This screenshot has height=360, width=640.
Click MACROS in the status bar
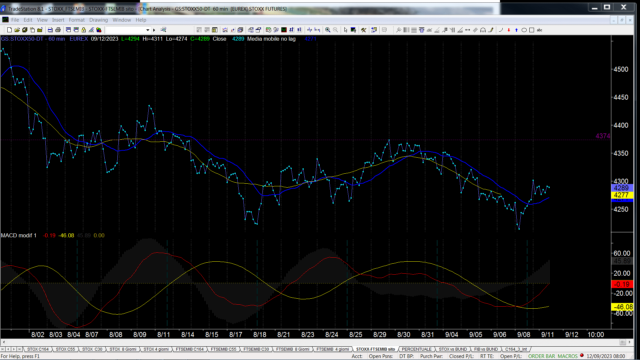coord(568,356)
